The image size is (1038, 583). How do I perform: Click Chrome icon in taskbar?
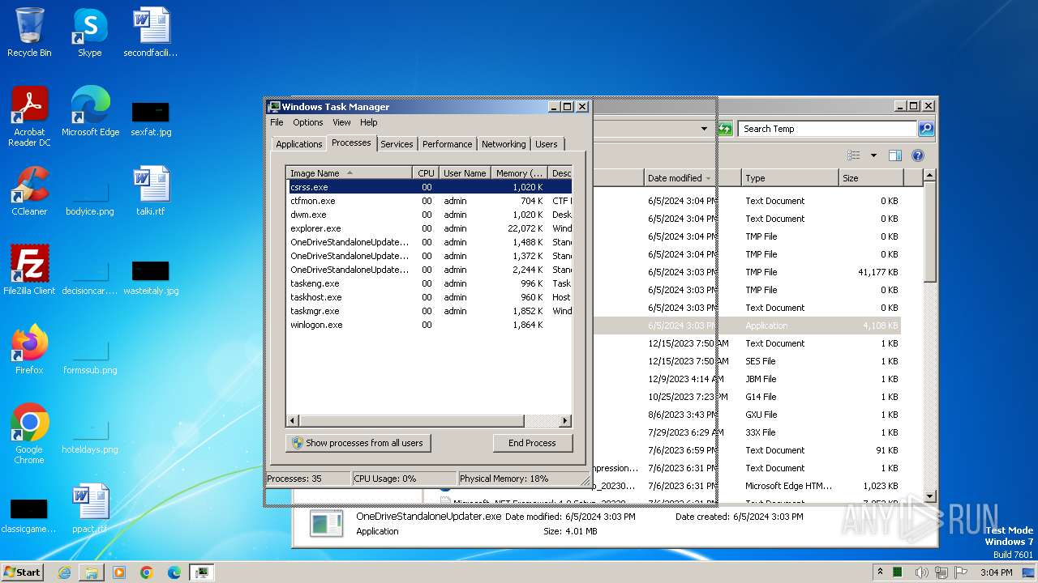(147, 572)
